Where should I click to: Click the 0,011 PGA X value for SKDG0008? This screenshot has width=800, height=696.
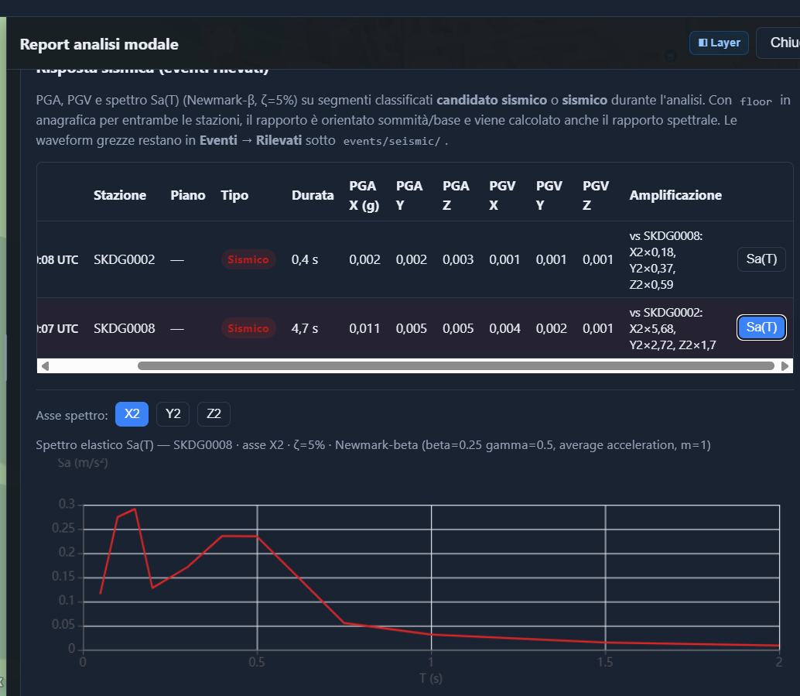click(364, 329)
